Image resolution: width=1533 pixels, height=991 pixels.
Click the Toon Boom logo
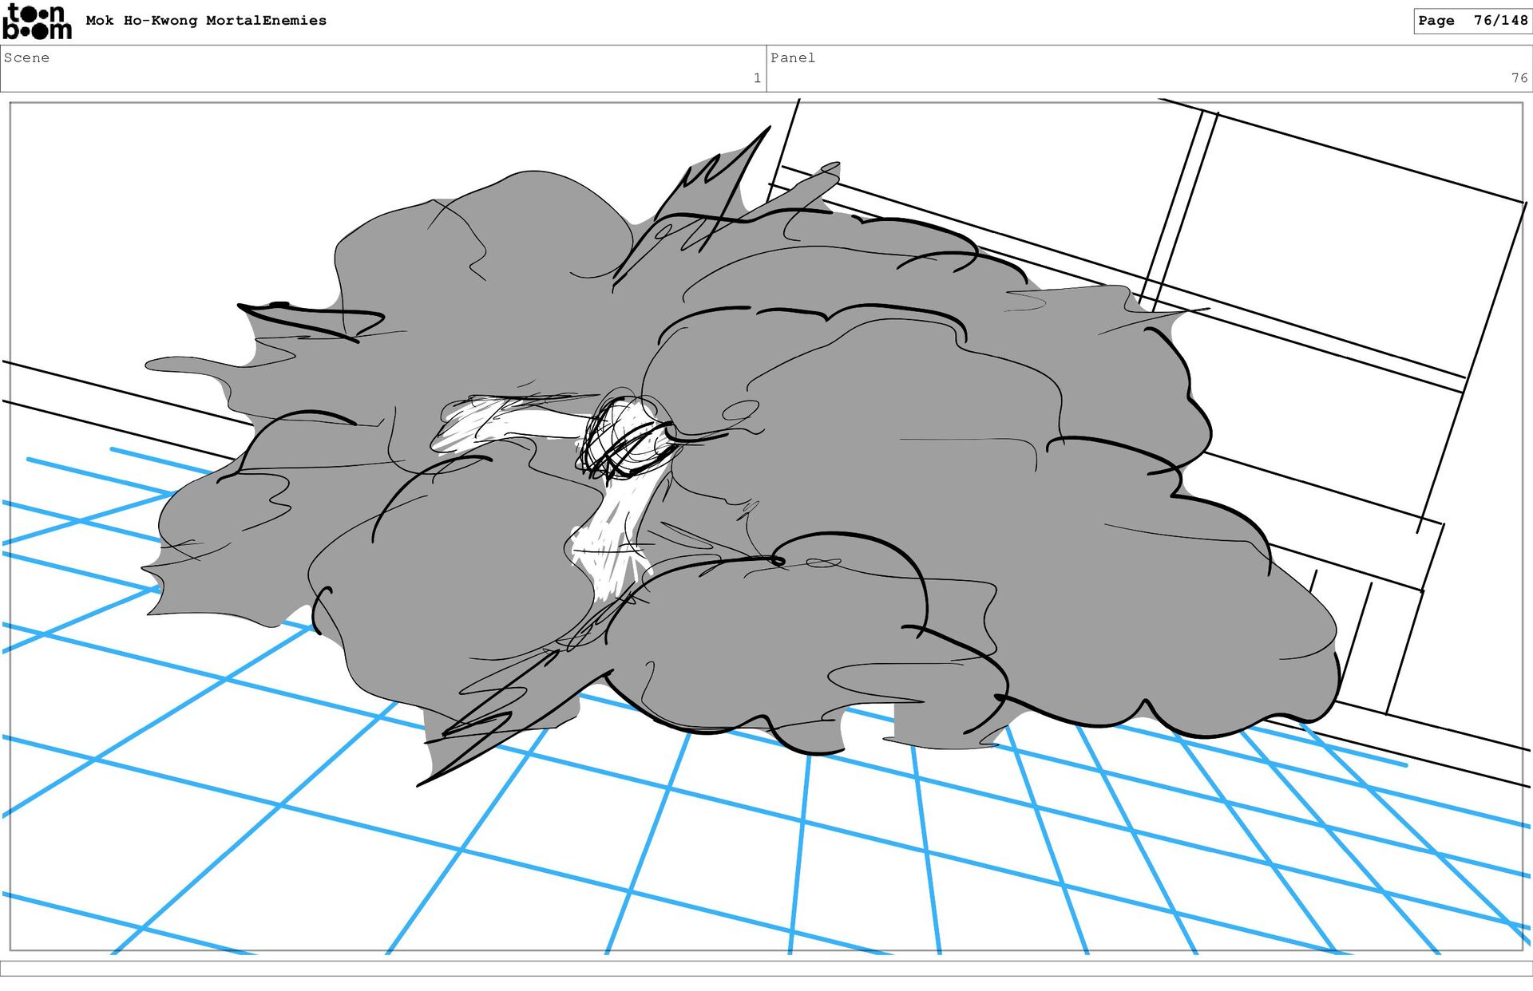pyautogui.click(x=37, y=22)
